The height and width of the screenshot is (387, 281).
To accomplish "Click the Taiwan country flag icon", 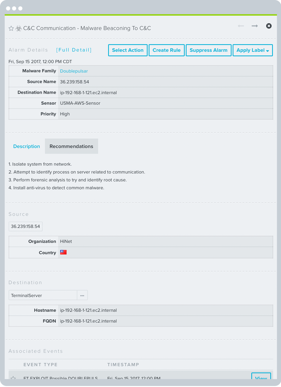I will 63,252.
